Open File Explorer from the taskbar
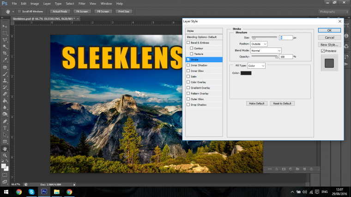The image size is (351, 197). [x=57, y=192]
